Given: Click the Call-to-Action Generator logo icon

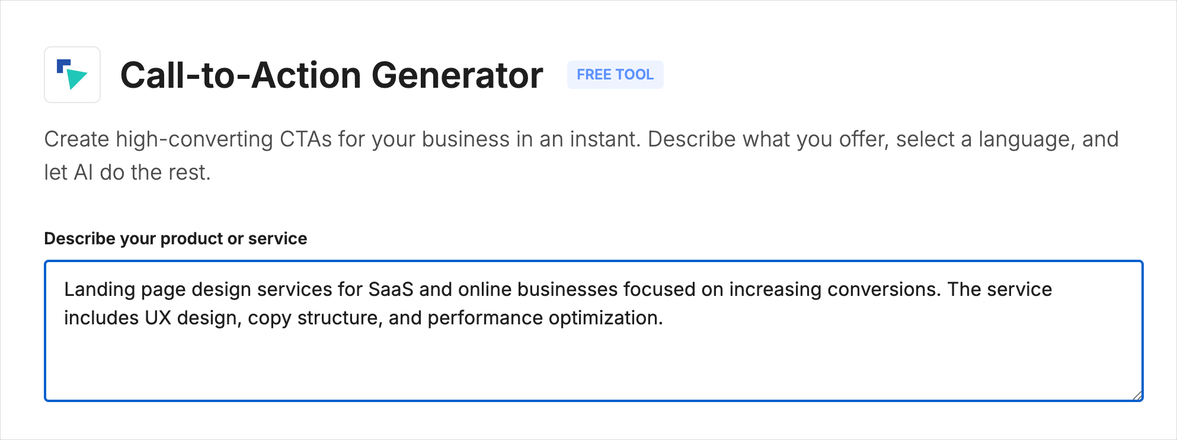Looking at the screenshot, I should tap(72, 75).
